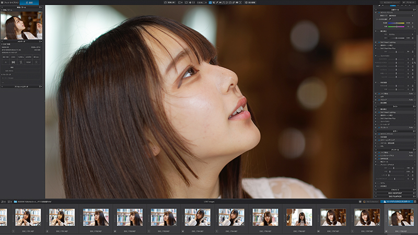Toggle Lens sharpness in the Detail palette

(x=379, y=155)
